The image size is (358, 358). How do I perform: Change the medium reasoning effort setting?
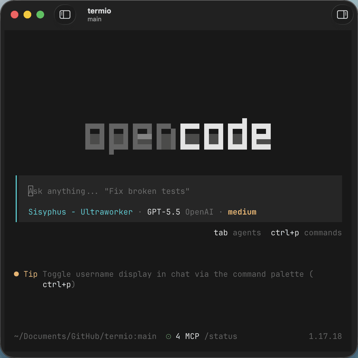click(x=242, y=212)
